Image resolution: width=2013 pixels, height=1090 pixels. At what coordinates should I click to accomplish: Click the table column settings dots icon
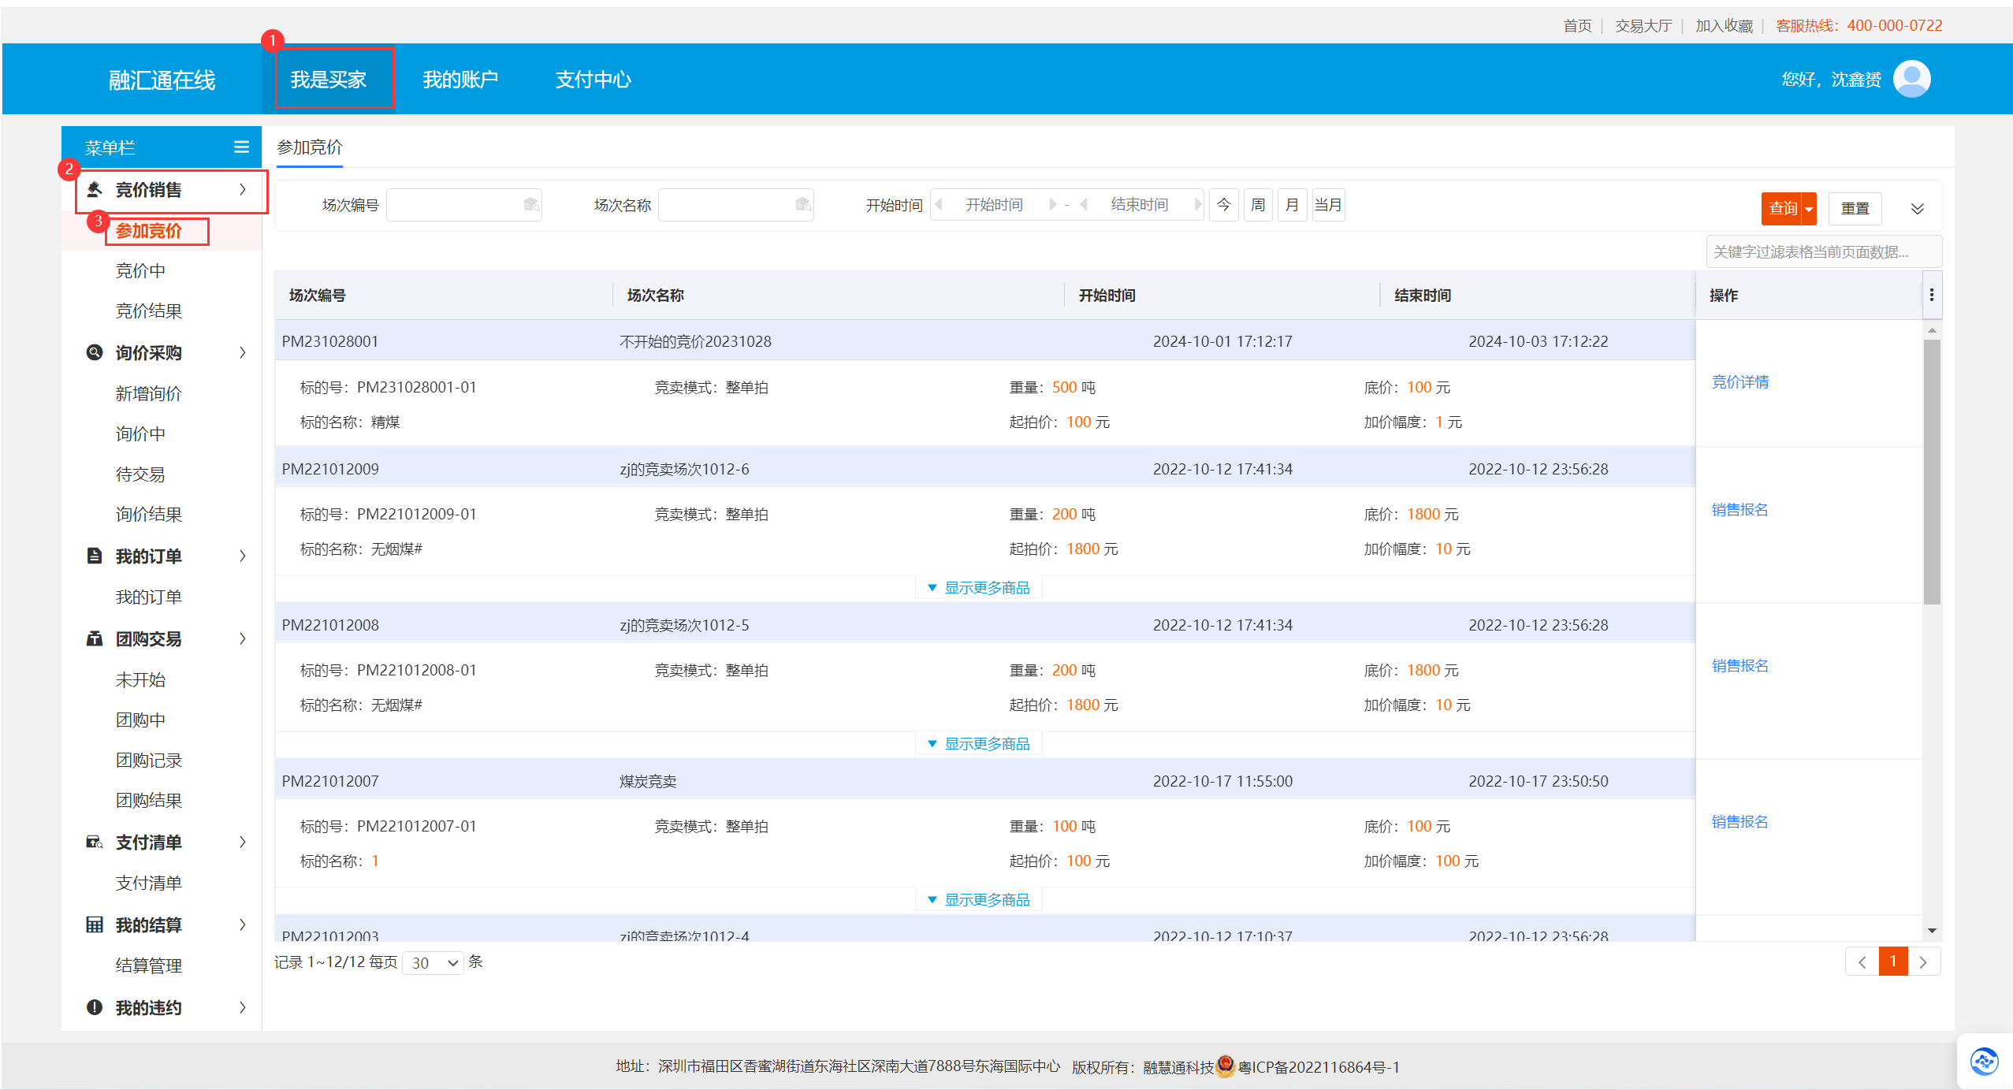1931,295
